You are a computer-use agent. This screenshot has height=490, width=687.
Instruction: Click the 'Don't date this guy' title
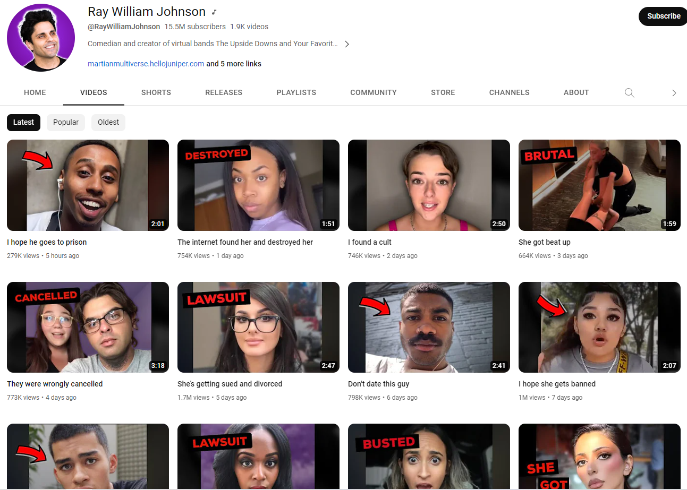pyautogui.click(x=379, y=384)
